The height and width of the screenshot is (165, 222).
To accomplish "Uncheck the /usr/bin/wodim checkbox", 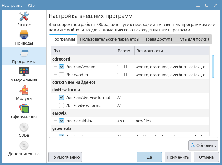I will pyautogui.click(x=61, y=66).
